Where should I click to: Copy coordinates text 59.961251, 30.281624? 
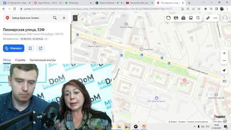point(31,39)
